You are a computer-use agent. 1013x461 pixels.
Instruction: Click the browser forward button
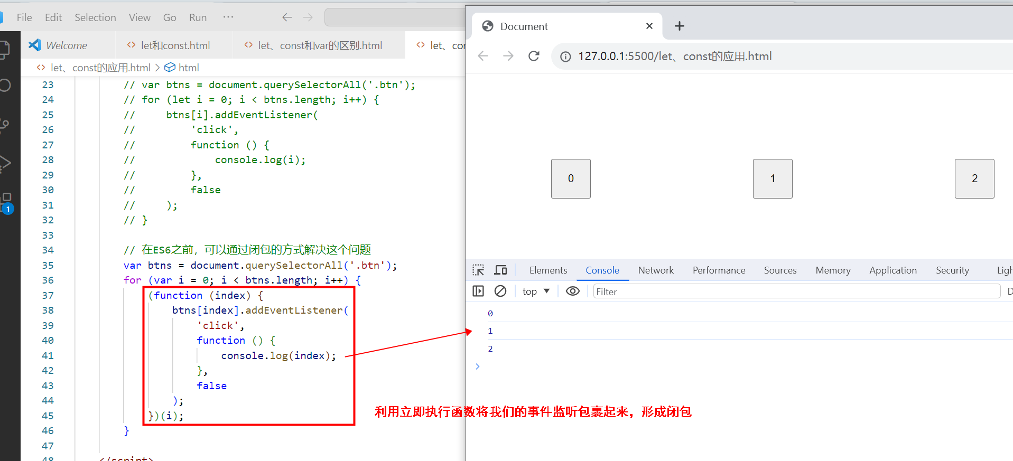508,56
